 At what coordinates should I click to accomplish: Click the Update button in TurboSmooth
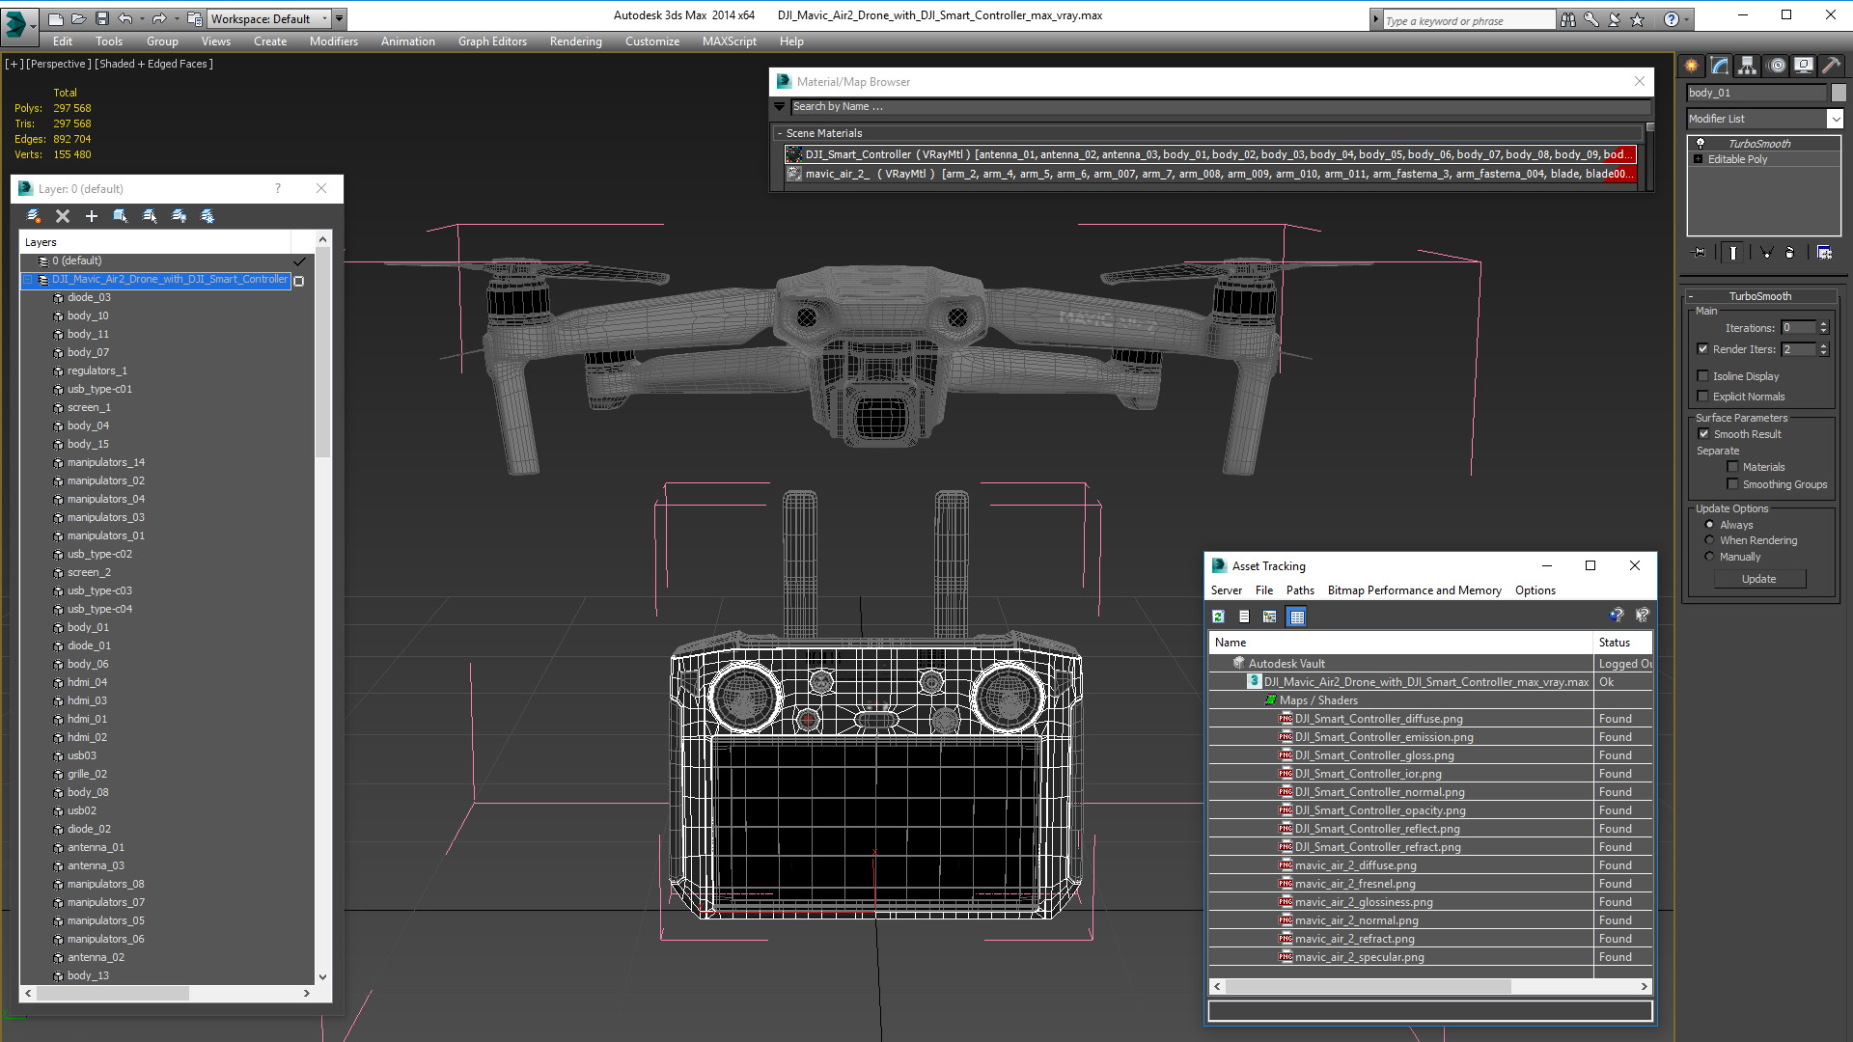pos(1759,579)
